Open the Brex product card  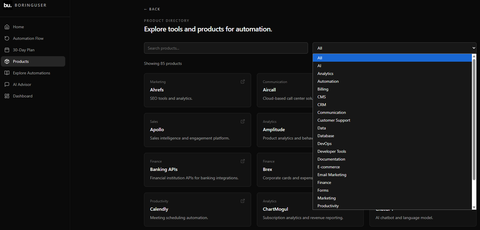[x=285, y=170]
